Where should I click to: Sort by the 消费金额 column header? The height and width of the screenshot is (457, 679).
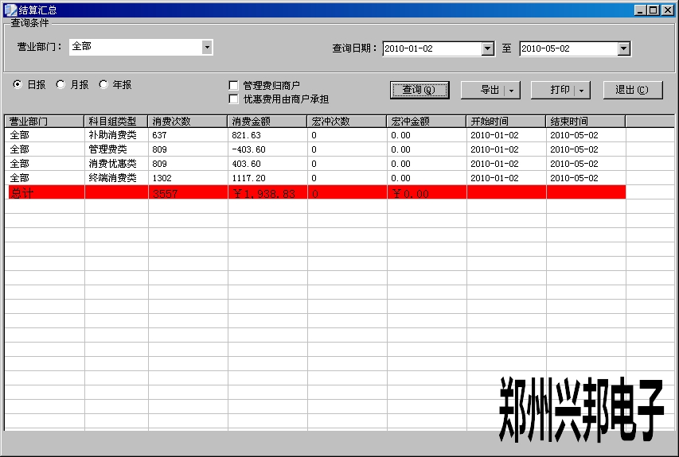point(267,122)
